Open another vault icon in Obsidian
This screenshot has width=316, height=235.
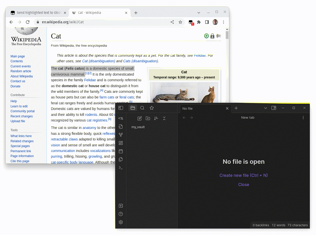(x=121, y=206)
